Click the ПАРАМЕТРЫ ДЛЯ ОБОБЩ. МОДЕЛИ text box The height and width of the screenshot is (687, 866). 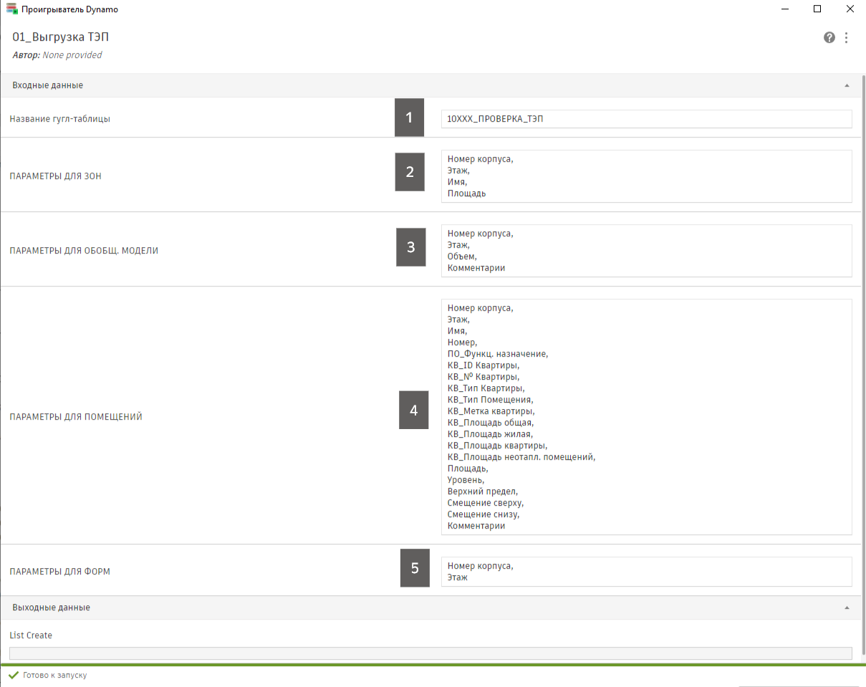[x=646, y=251]
